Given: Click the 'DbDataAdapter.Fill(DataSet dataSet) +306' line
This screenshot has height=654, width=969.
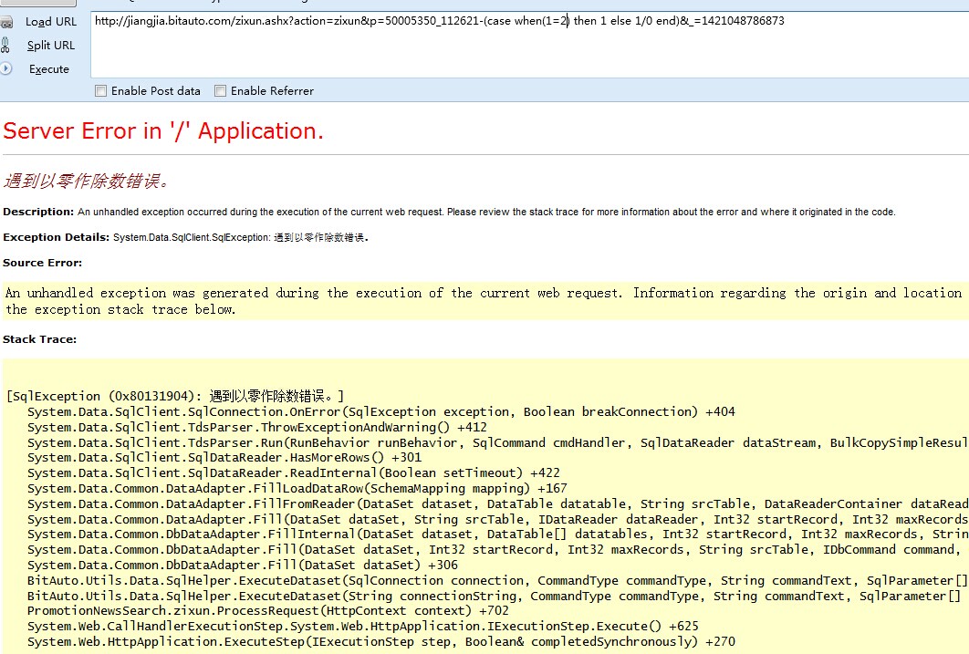Looking at the screenshot, I should click(x=243, y=566).
